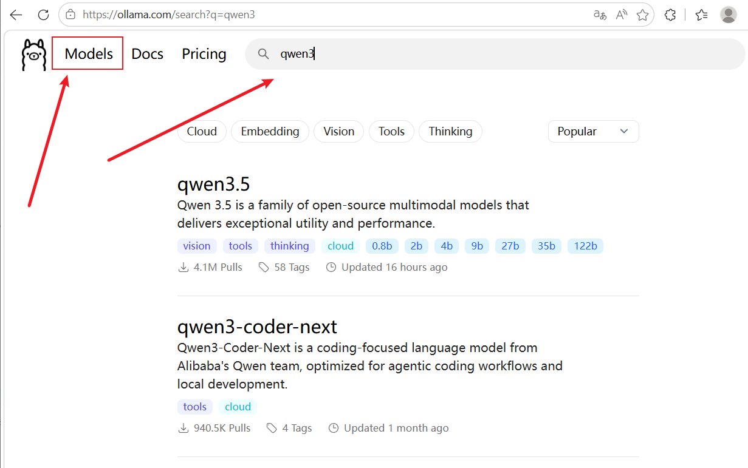Click the tools tag under qwen3-coder-next
This screenshot has height=468, width=748.
195,407
